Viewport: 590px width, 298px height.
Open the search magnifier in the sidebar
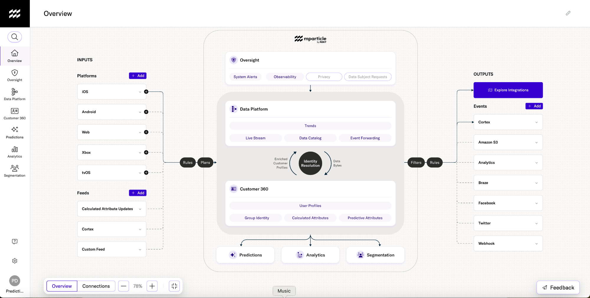pos(15,37)
